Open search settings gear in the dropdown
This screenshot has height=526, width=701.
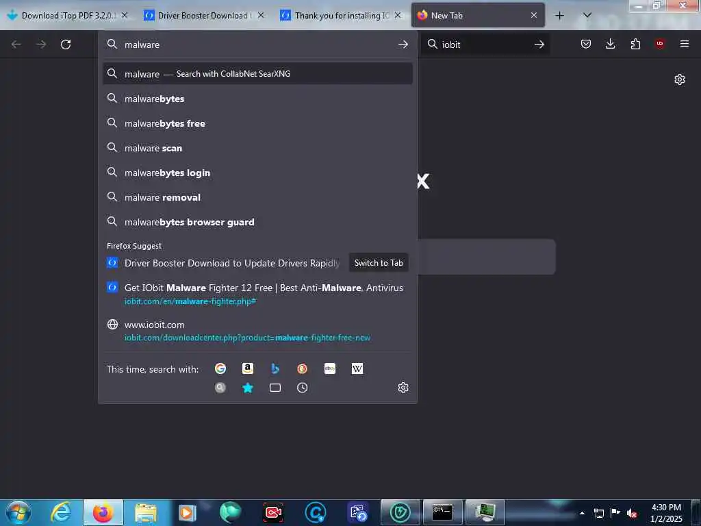(x=403, y=388)
